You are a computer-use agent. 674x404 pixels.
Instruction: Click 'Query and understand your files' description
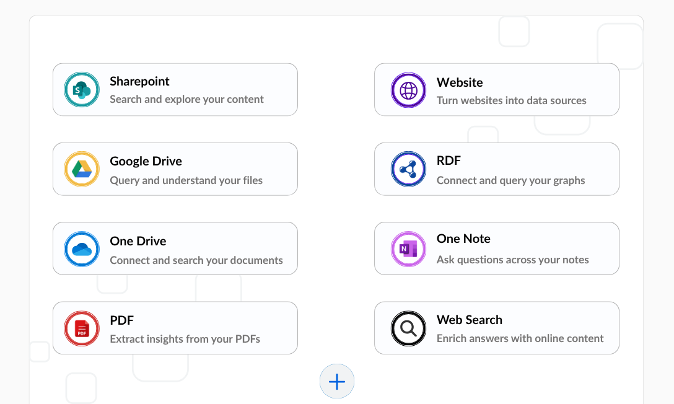[186, 180]
